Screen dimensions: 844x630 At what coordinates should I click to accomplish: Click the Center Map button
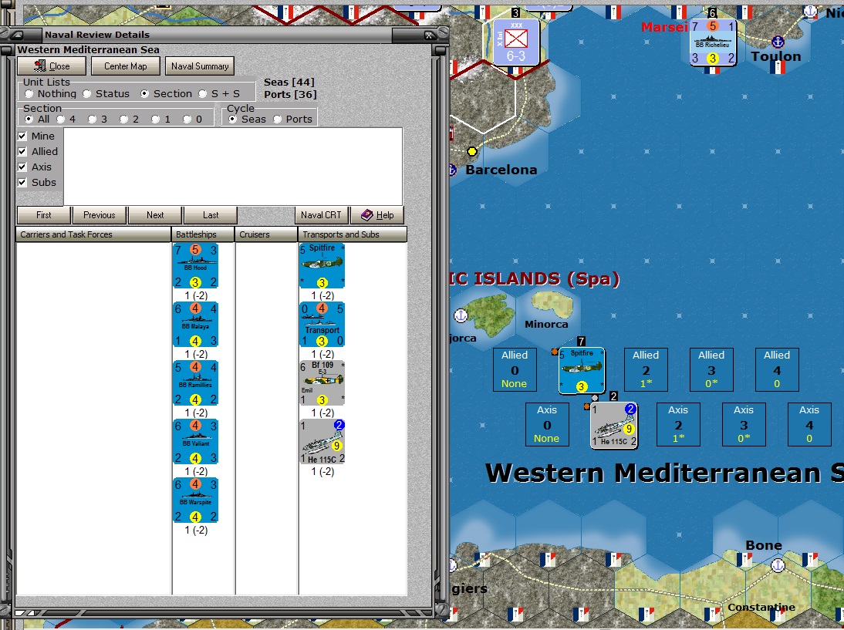point(126,66)
